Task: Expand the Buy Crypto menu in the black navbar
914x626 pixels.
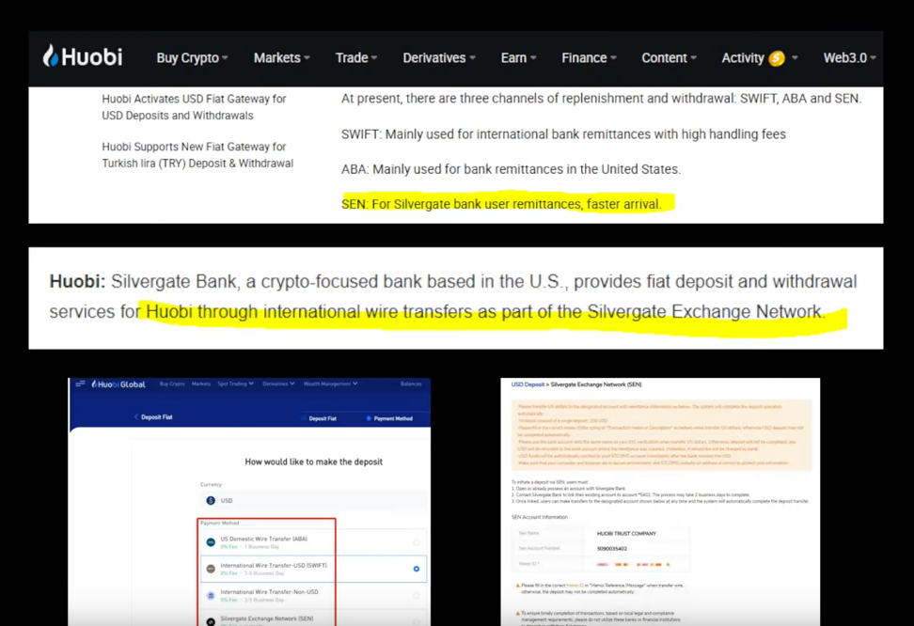Action: (192, 57)
